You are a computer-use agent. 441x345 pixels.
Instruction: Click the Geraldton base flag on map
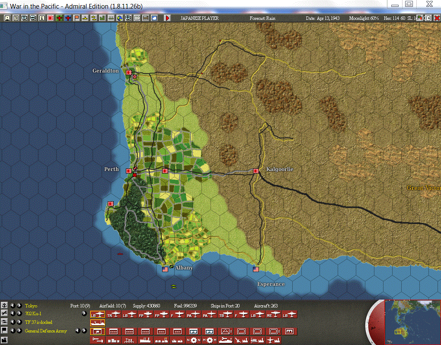coord(129,73)
